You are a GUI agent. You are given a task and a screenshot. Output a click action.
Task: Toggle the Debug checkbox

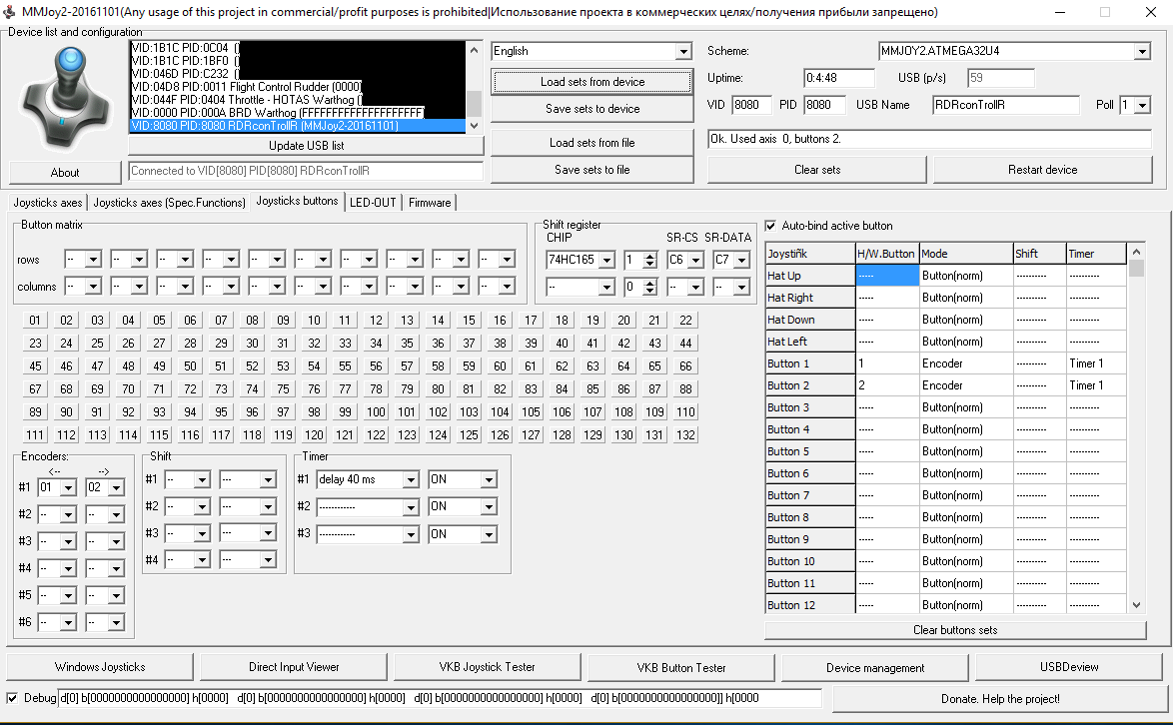coord(12,698)
